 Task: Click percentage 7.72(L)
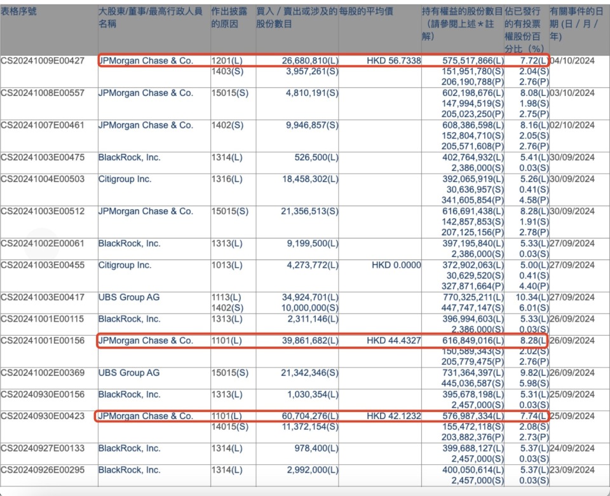534,61
